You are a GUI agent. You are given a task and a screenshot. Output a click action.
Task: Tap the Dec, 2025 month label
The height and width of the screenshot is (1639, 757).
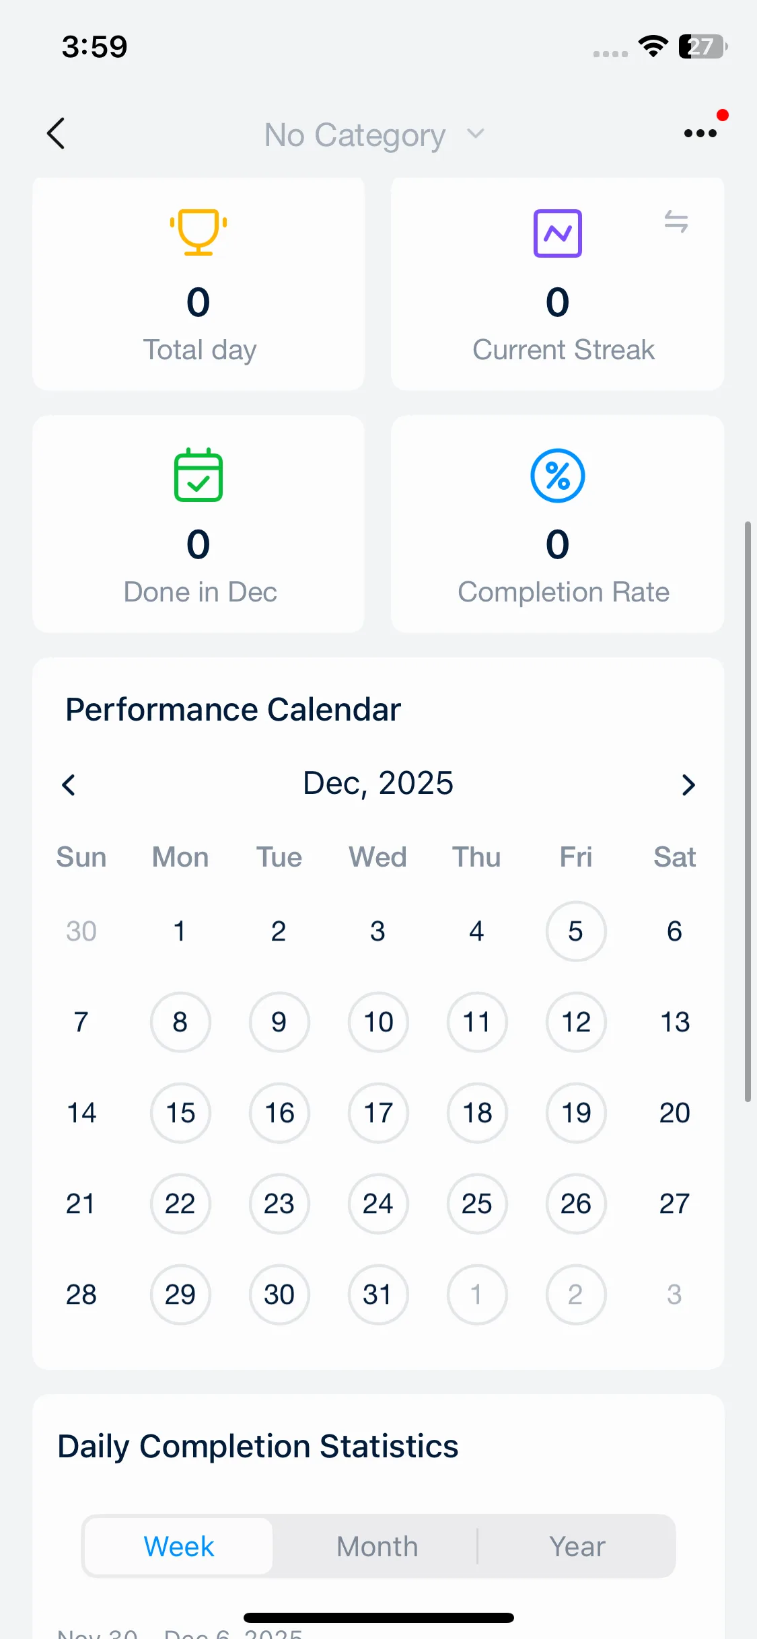pyautogui.click(x=378, y=783)
